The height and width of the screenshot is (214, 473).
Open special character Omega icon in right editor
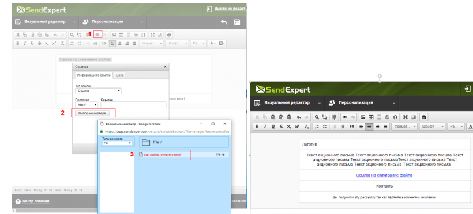tap(395, 117)
